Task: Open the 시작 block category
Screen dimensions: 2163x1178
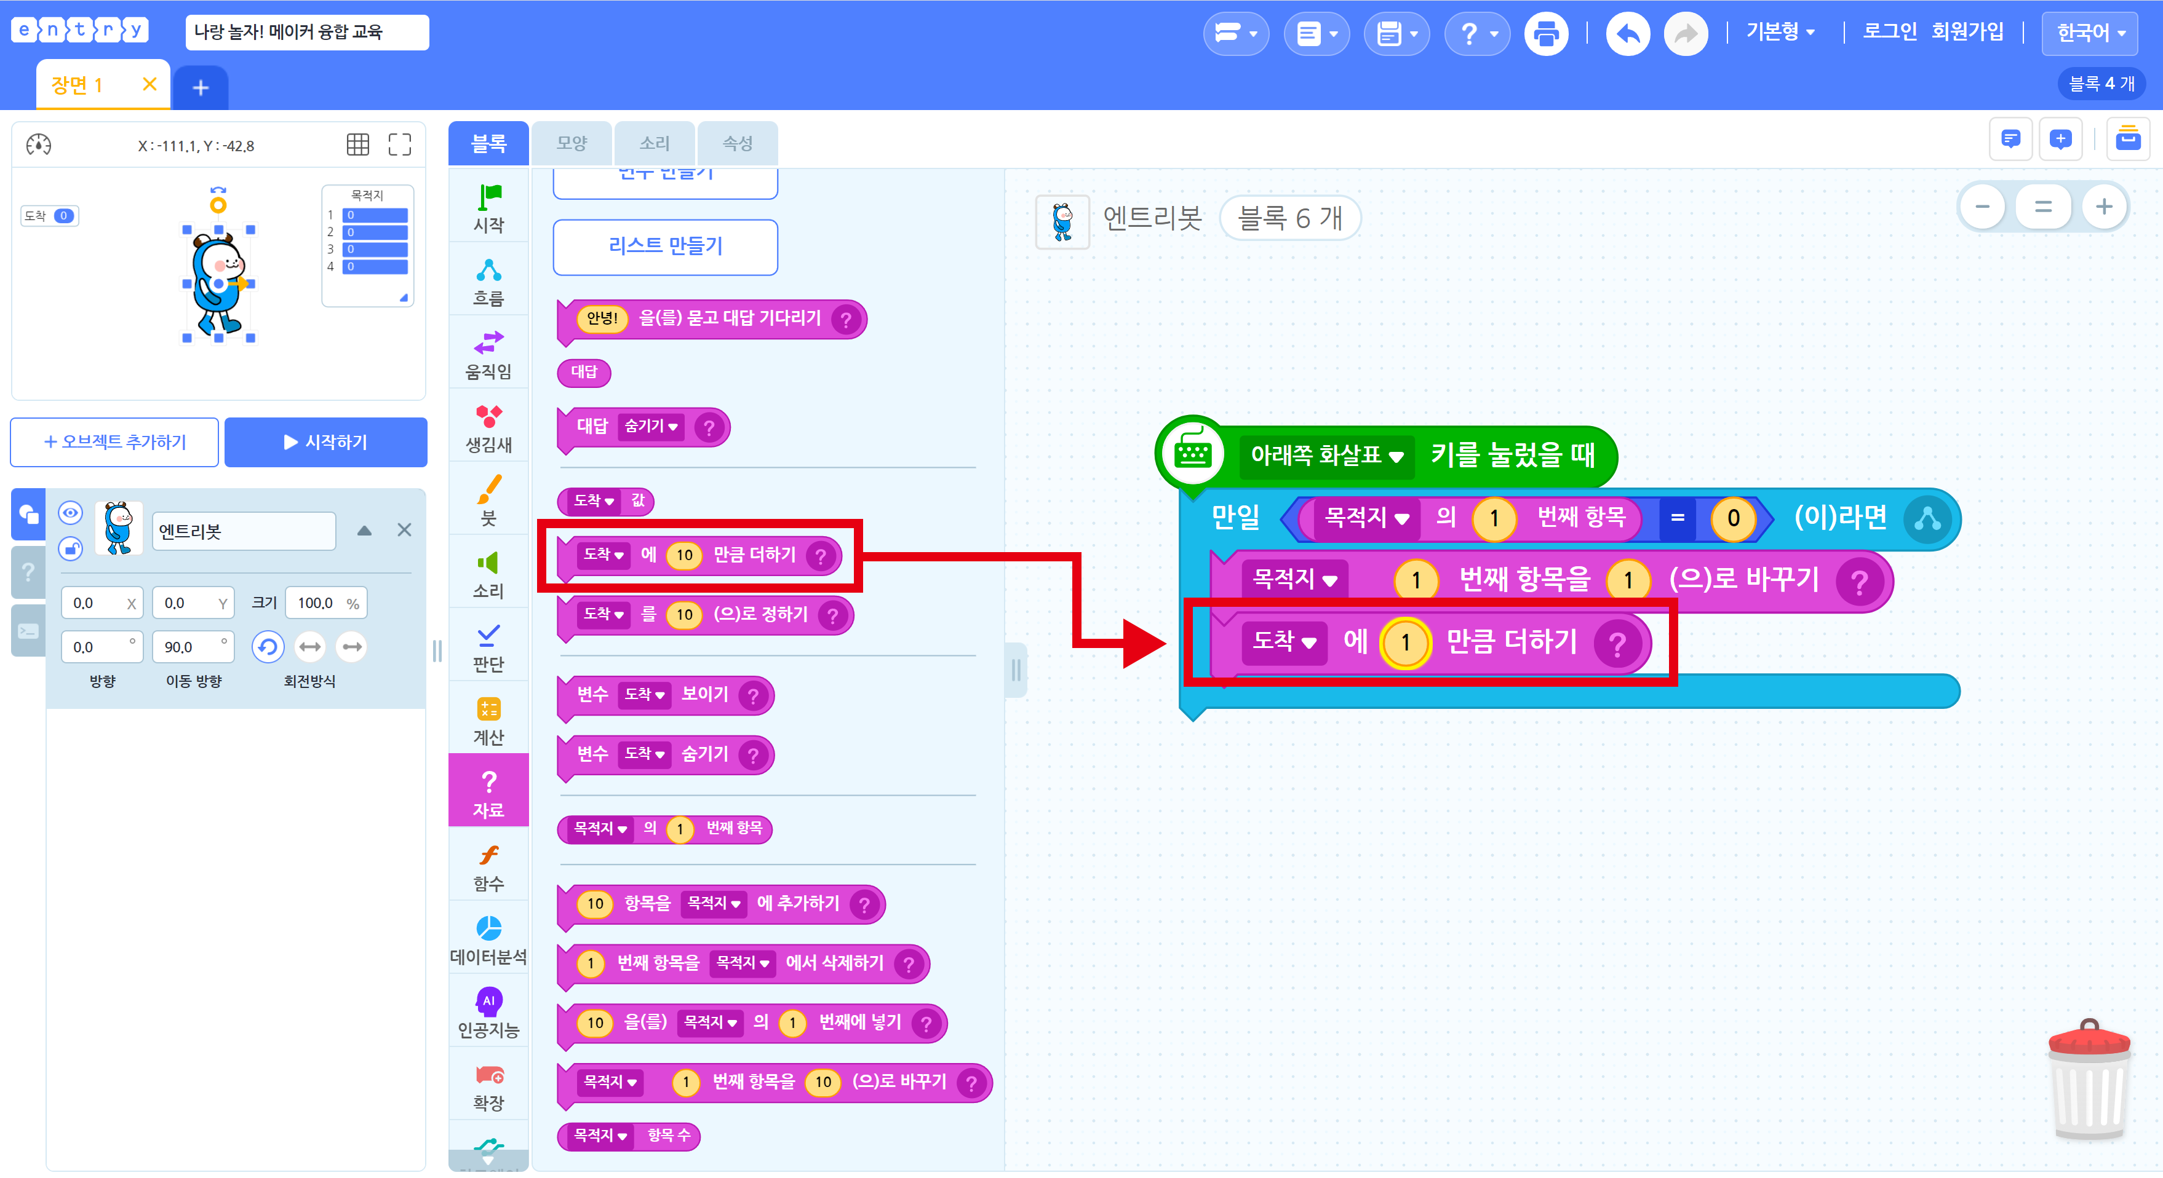Action: point(488,207)
